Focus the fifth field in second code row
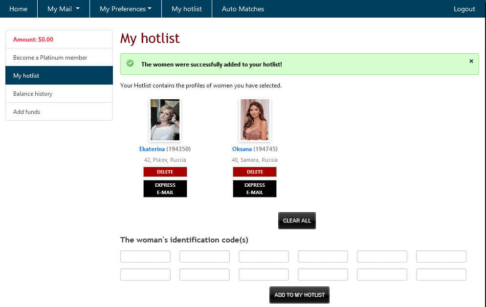The width and height of the screenshot is (486, 307). [x=382, y=274]
